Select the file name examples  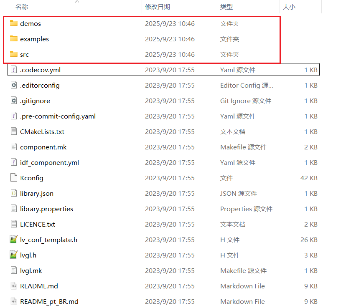pyautogui.click(x=34, y=39)
